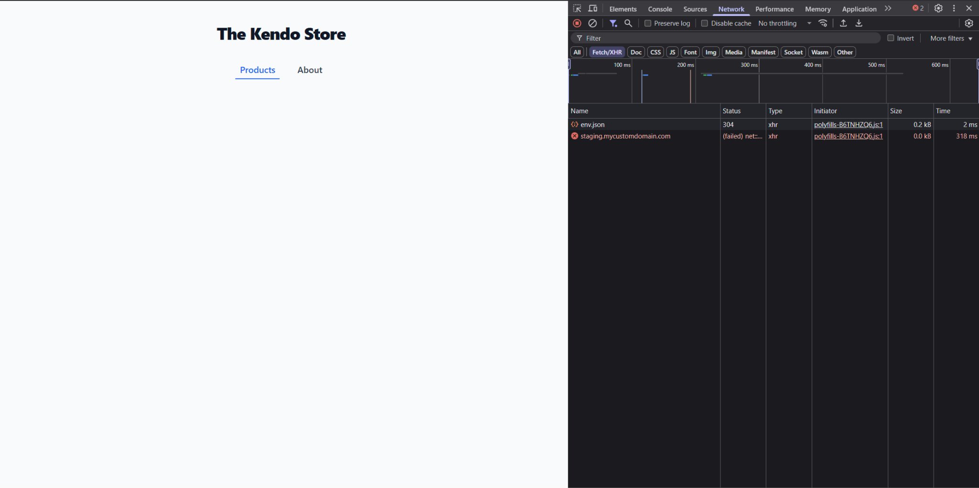Open polyfills initiator link for env.json
Image resolution: width=979 pixels, height=488 pixels.
click(x=848, y=124)
